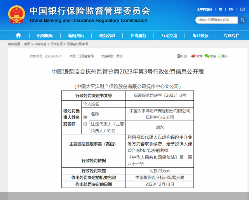Open the 更多 share options
This screenshot has width=249, height=200.
[223, 56]
